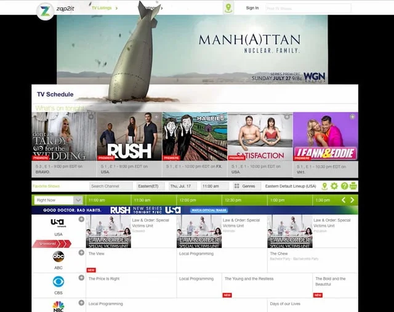Toggle ABC channel as favorite plus
Image resolution: width=394 pixels, height=312 pixels.
[x=81, y=252]
